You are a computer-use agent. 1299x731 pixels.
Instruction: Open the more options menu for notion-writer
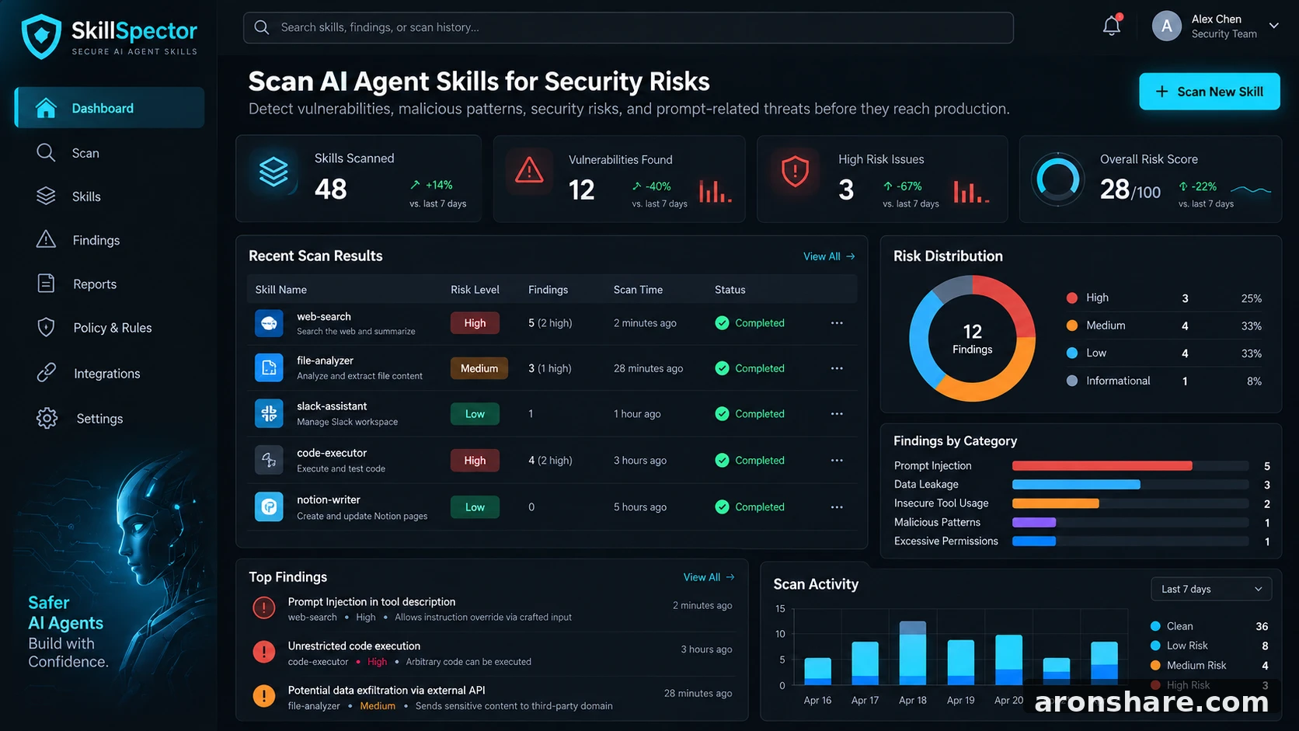coord(837,507)
